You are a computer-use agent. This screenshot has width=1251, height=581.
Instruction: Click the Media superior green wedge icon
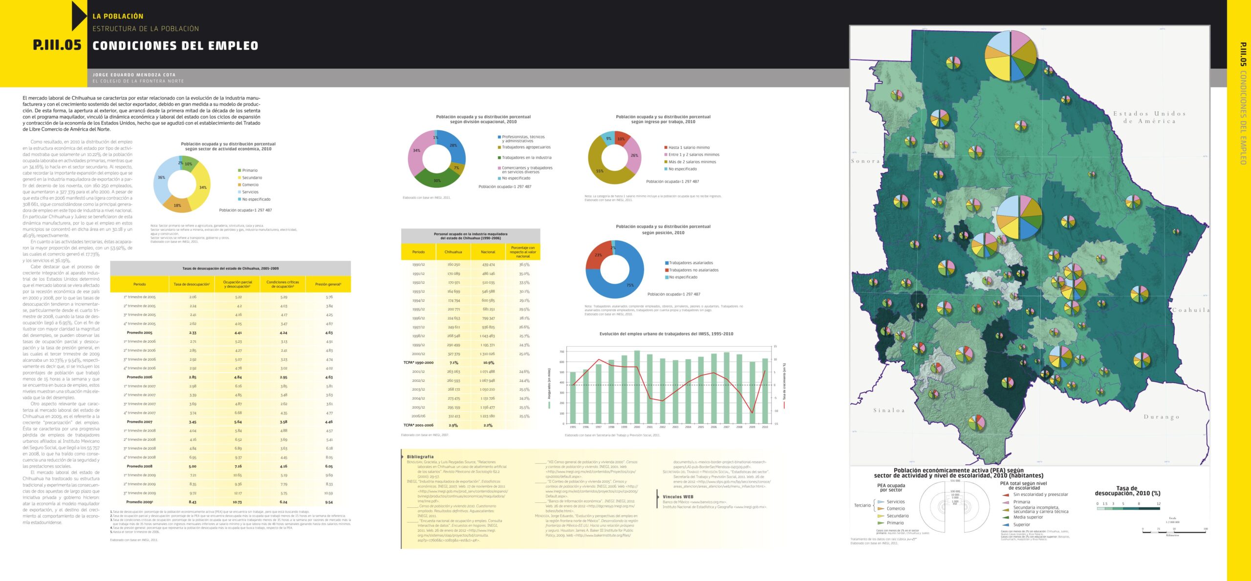(x=1006, y=517)
